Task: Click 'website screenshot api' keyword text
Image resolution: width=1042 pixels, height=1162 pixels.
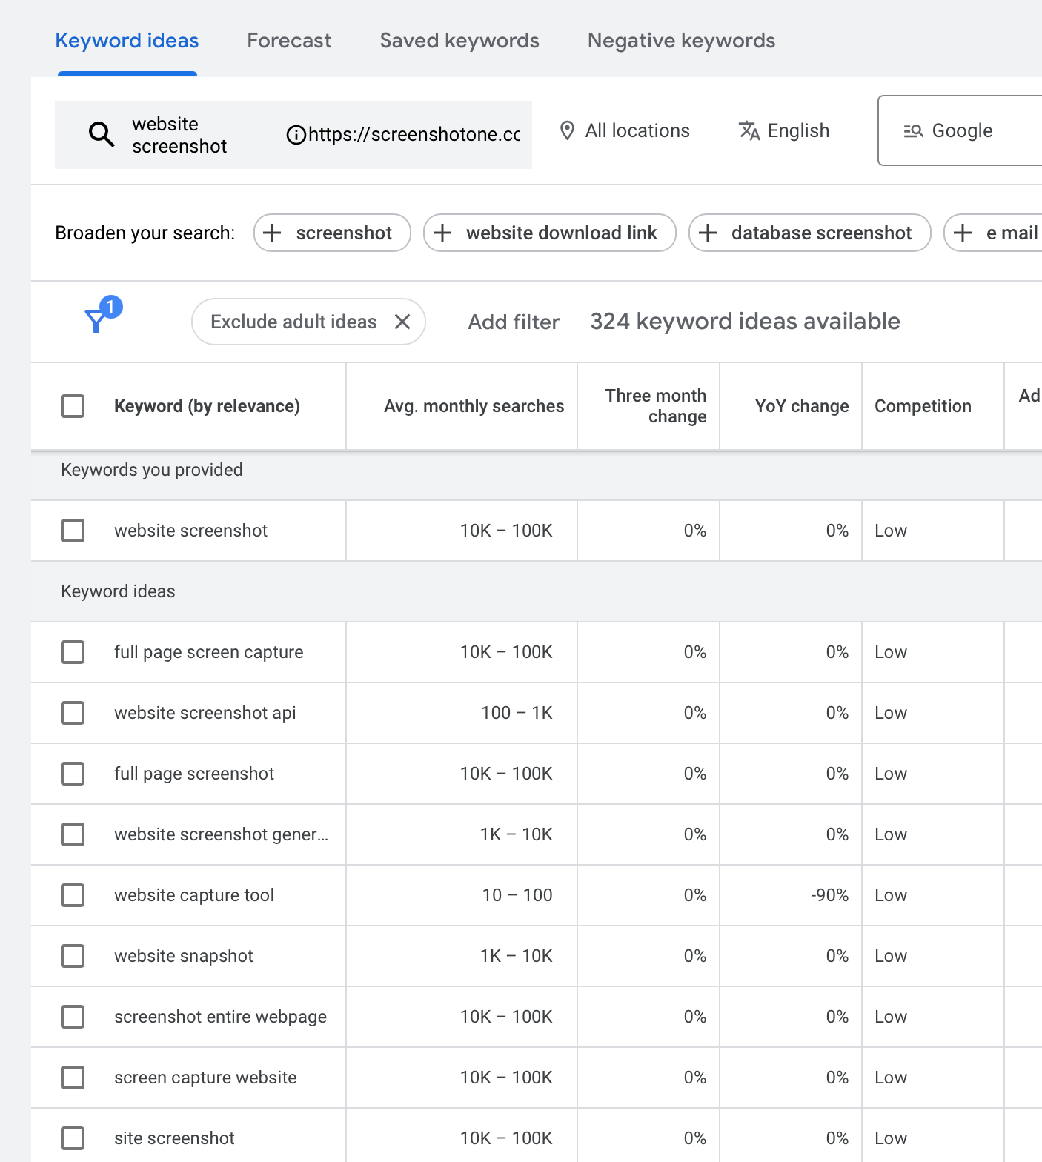Action: point(205,713)
